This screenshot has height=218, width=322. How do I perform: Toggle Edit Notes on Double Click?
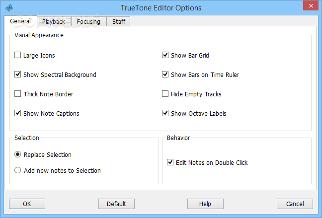pyautogui.click(x=170, y=162)
